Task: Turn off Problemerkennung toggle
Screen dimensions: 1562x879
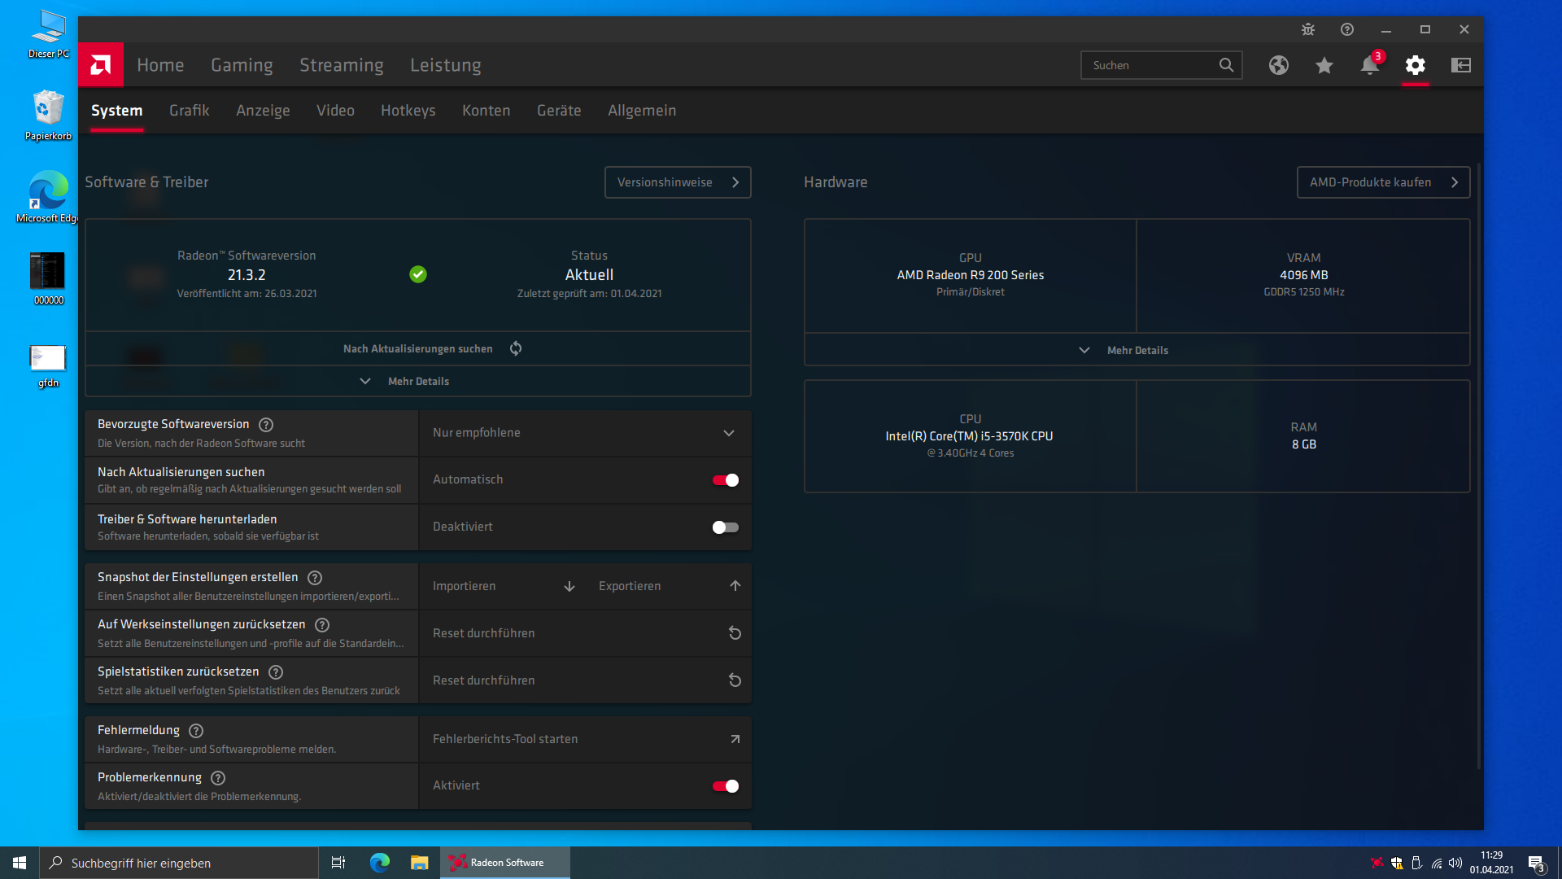Action: click(x=725, y=786)
